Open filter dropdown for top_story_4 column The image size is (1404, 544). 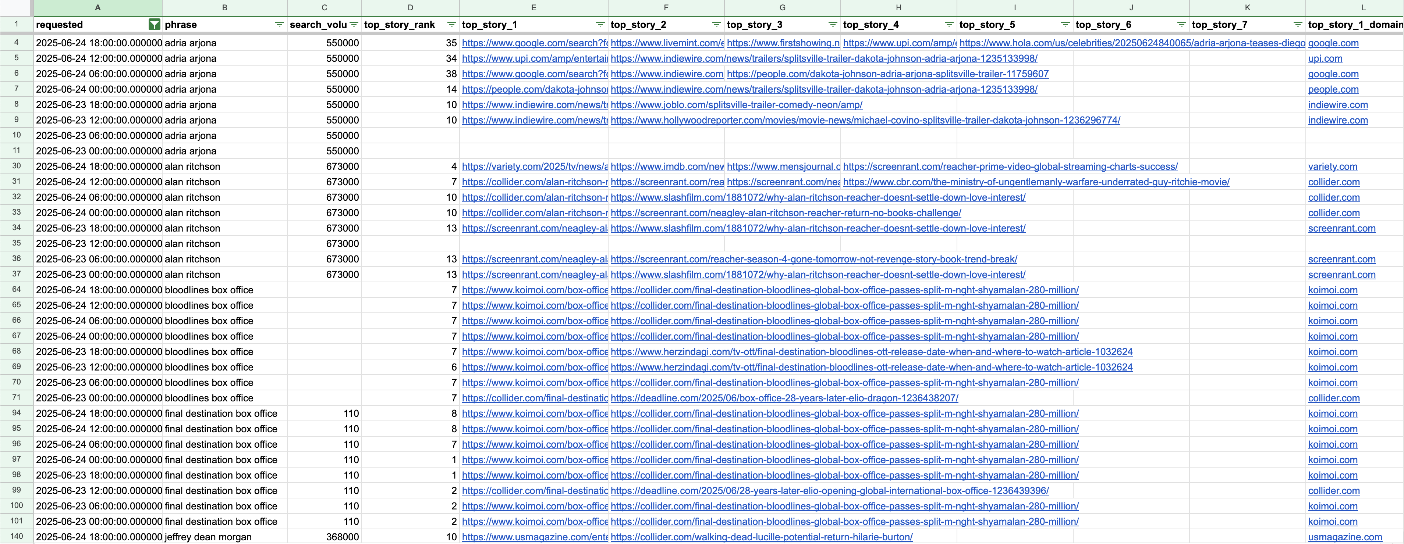coord(949,25)
